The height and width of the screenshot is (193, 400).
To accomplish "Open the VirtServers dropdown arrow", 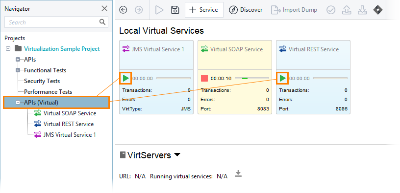I will (x=177, y=154).
